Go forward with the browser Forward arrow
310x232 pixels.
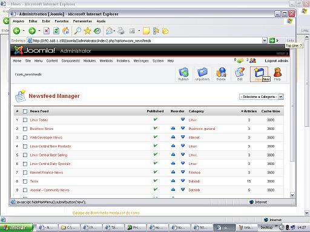click(x=32, y=31)
